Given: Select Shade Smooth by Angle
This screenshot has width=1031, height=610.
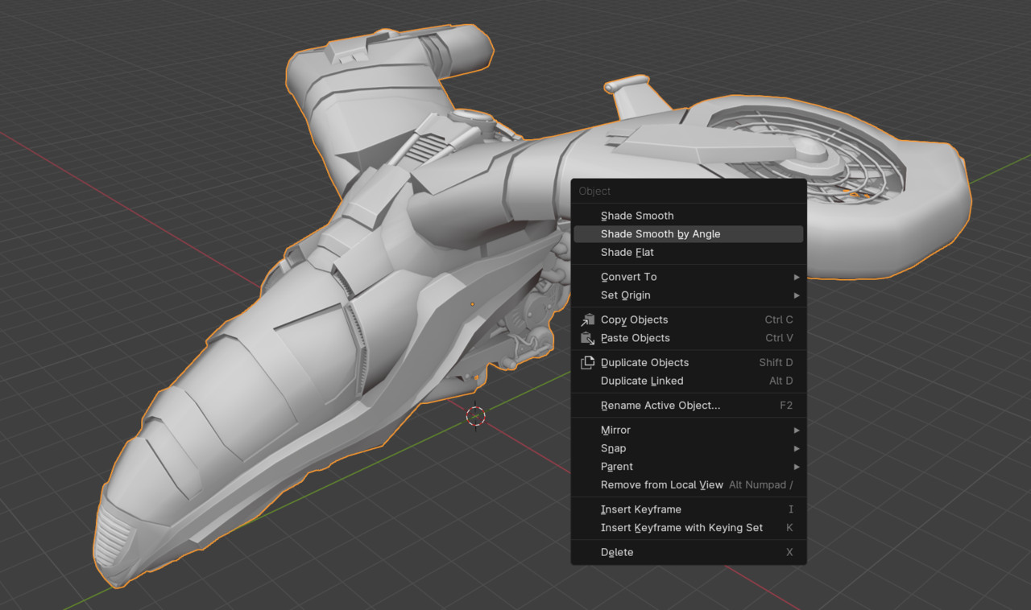Looking at the screenshot, I should coord(688,234).
